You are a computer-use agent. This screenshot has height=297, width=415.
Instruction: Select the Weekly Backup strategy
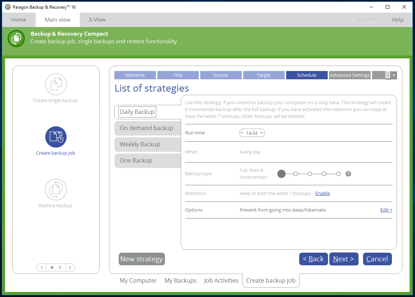click(x=140, y=144)
